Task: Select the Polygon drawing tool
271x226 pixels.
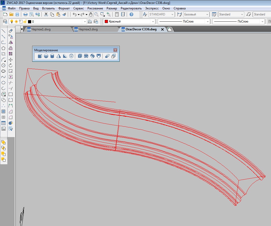Action: click(x=3, y=48)
